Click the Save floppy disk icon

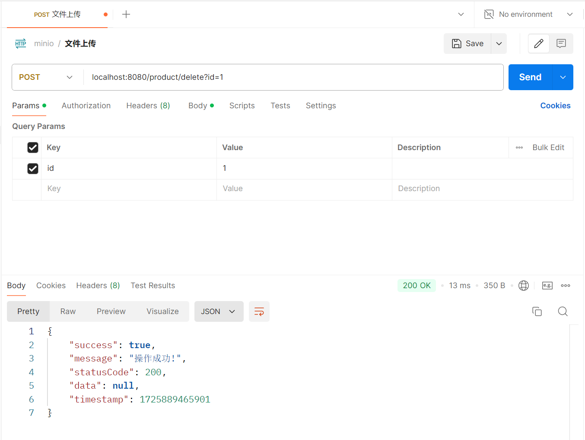click(x=457, y=44)
